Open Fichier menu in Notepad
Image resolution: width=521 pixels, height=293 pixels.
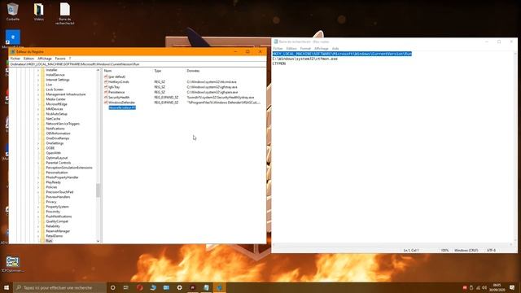tap(278, 49)
